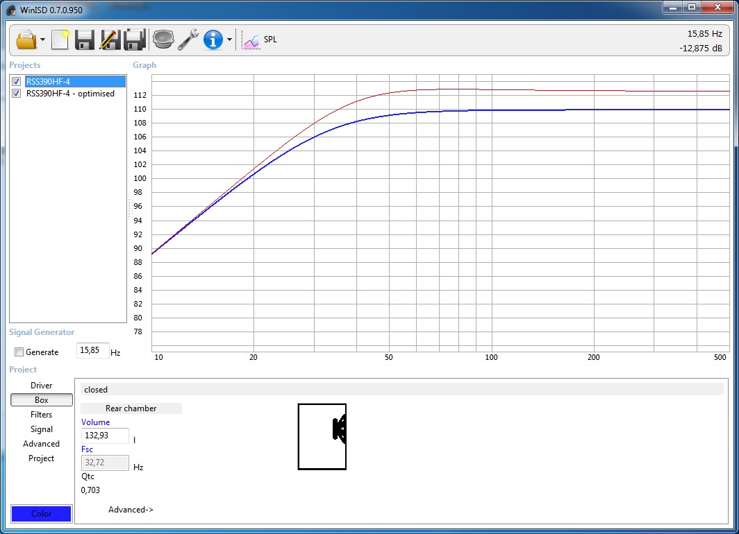Switch to the Project tab
This screenshot has width=739, height=534.
tap(42, 458)
